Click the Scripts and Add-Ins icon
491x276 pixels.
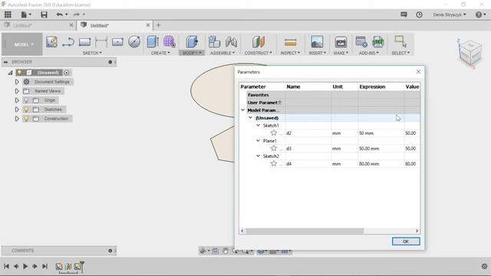[x=361, y=41]
